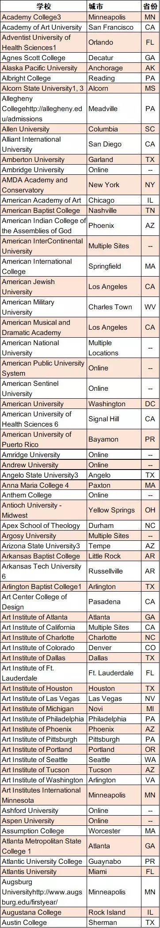Select the Art Institute of Las Vegas cell
This screenshot has height=928, width=160.
(43, 699)
